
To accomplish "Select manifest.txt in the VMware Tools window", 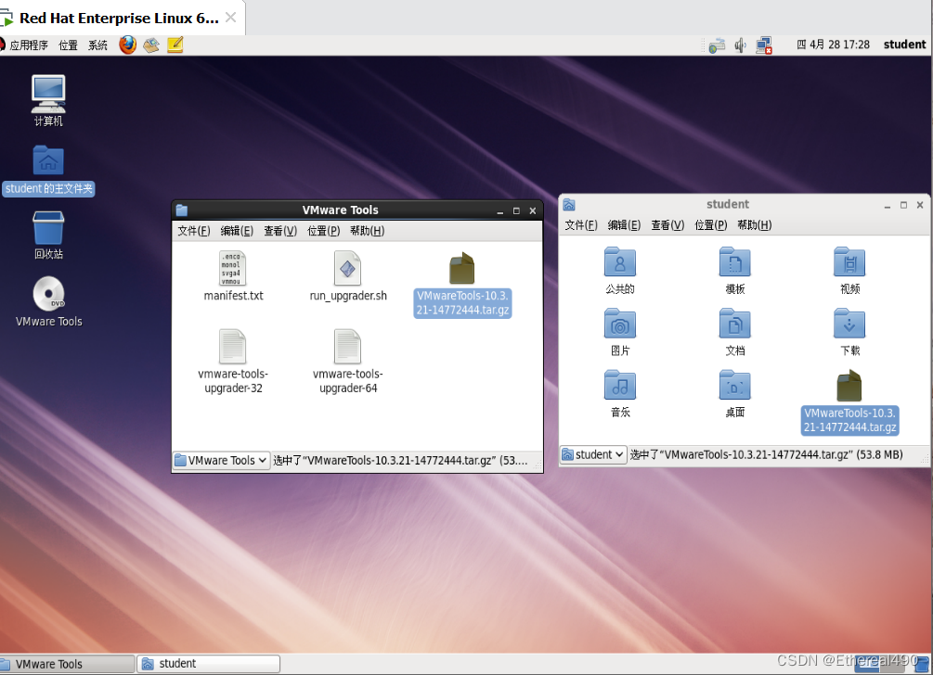I will pyautogui.click(x=232, y=274).
